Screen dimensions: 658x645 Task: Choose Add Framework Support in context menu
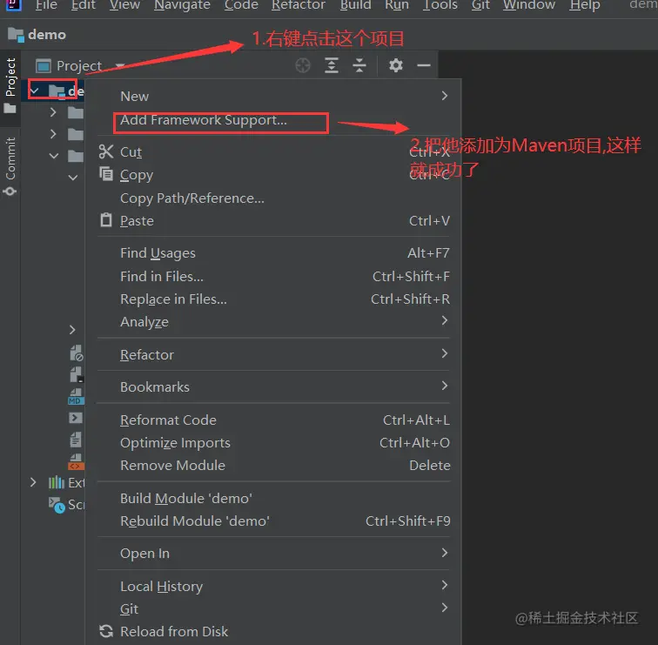click(273, 120)
